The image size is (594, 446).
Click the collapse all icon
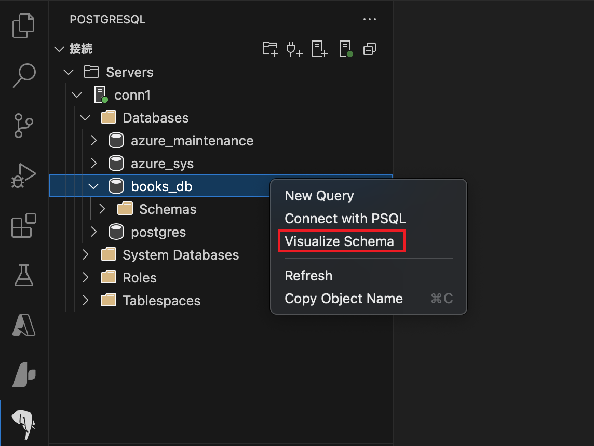point(370,49)
